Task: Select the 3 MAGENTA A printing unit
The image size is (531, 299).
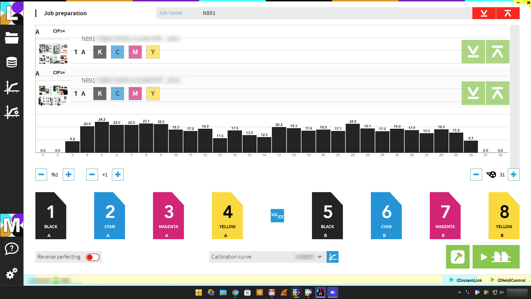Action: tap(168, 216)
